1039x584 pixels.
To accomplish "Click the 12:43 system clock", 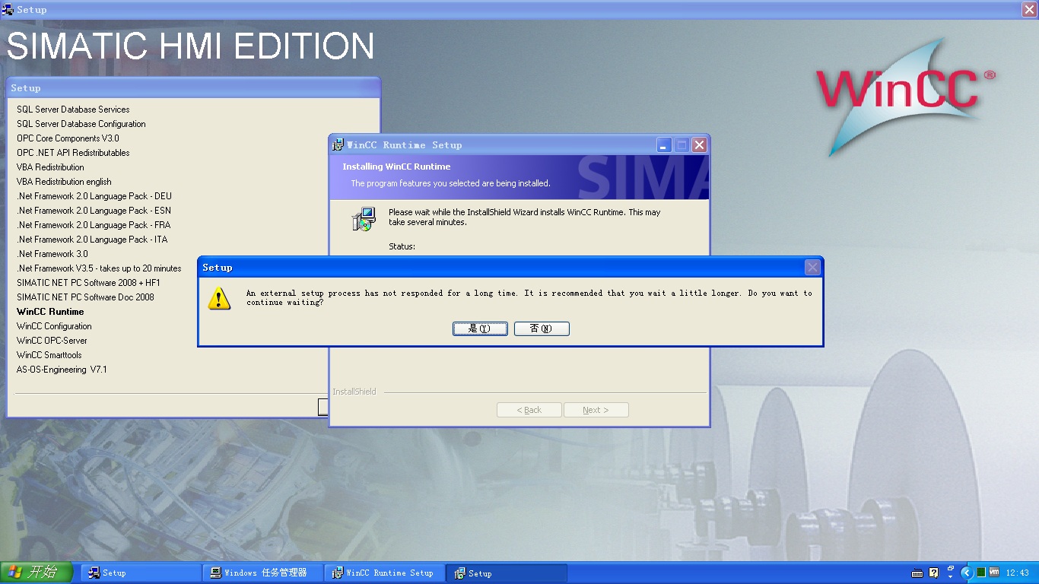I will (1017, 573).
